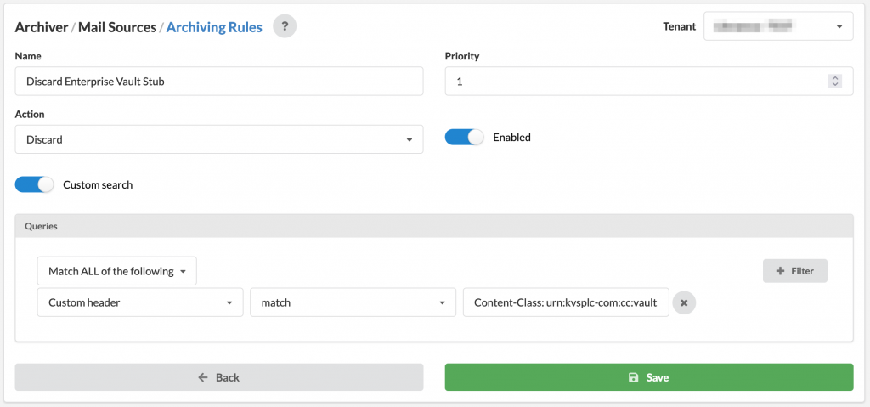This screenshot has height=407, width=870.
Task: Click Archiving Rules breadcrumb link
Action: click(x=214, y=26)
